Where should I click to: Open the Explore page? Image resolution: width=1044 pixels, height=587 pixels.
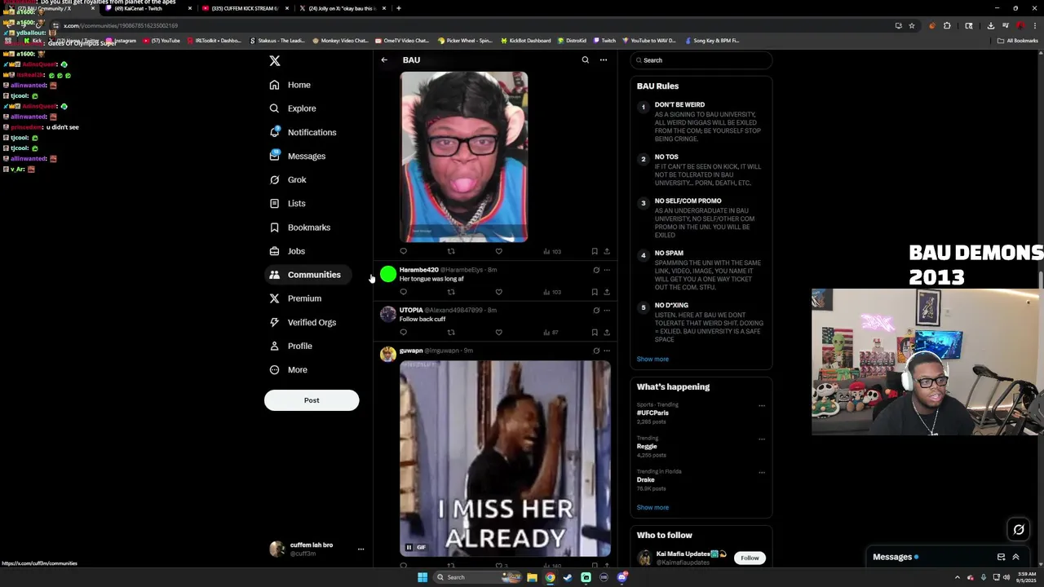[293, 108]
